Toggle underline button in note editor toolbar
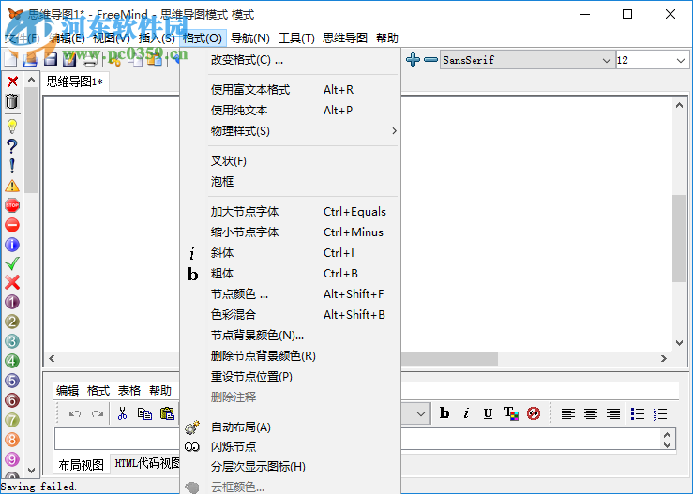Image resolution: width=693 pixels, height=494 pixels. pos(488,413)
